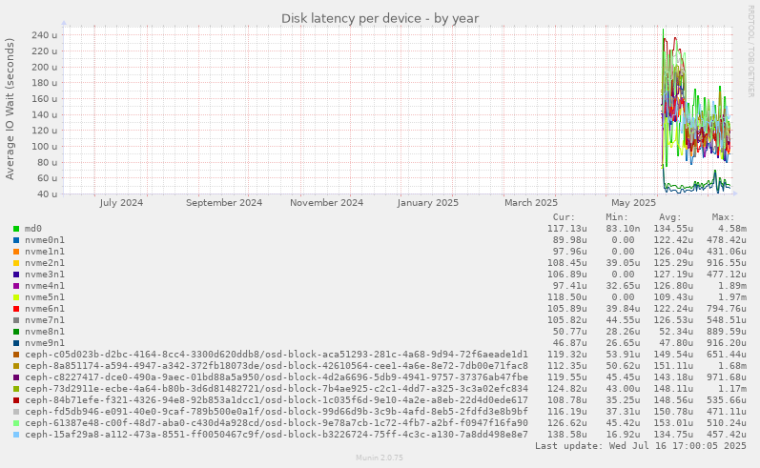
Task: Select the 'md0' legend label
Action: coord(33,229)
